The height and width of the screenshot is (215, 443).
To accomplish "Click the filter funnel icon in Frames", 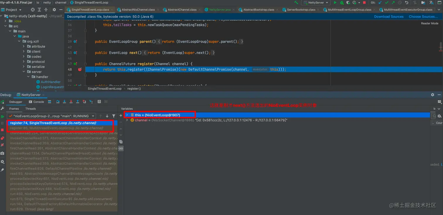I will (x=114, y=116).
